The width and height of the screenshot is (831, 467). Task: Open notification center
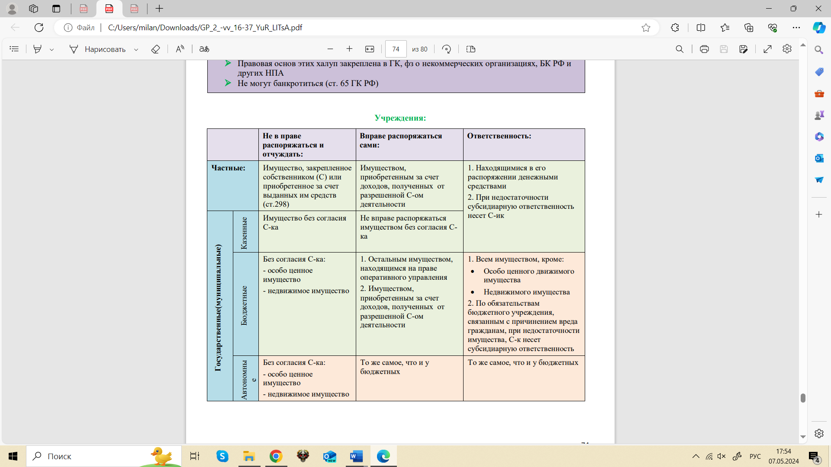coord(814,457)
